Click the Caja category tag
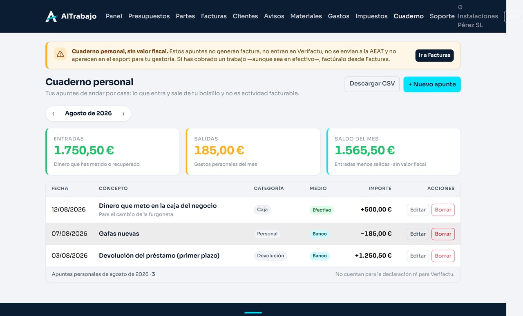 tap(262, 210)
